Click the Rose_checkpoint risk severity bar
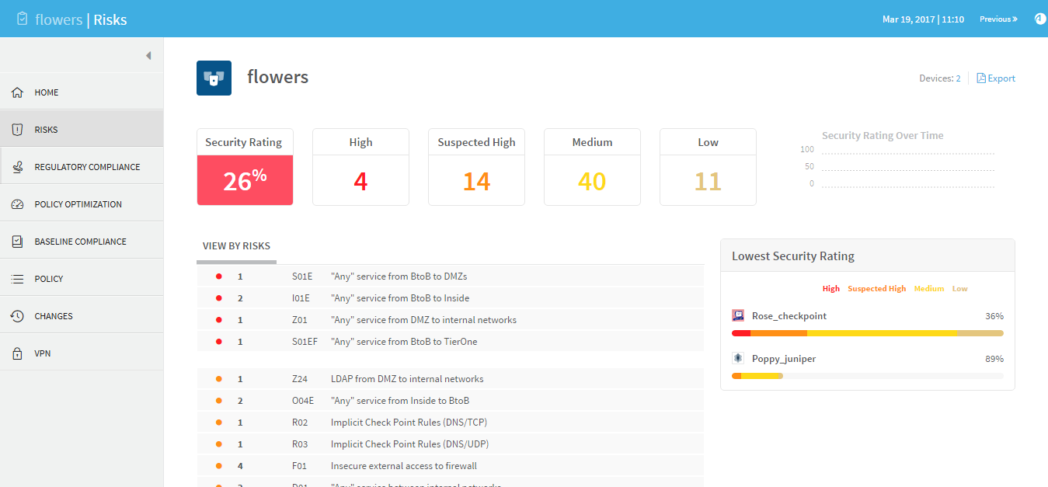 pos(867,333)
